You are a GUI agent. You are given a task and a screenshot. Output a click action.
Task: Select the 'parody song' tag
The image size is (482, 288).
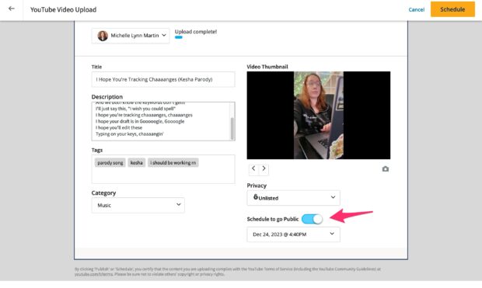click(x=110, y=163)
